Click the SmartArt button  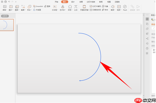[x=38, y=6]
